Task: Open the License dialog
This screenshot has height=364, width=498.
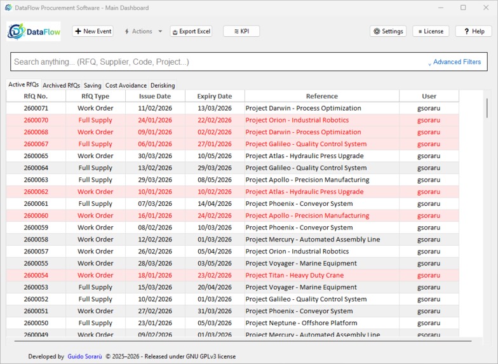Action: coord(431,31)
